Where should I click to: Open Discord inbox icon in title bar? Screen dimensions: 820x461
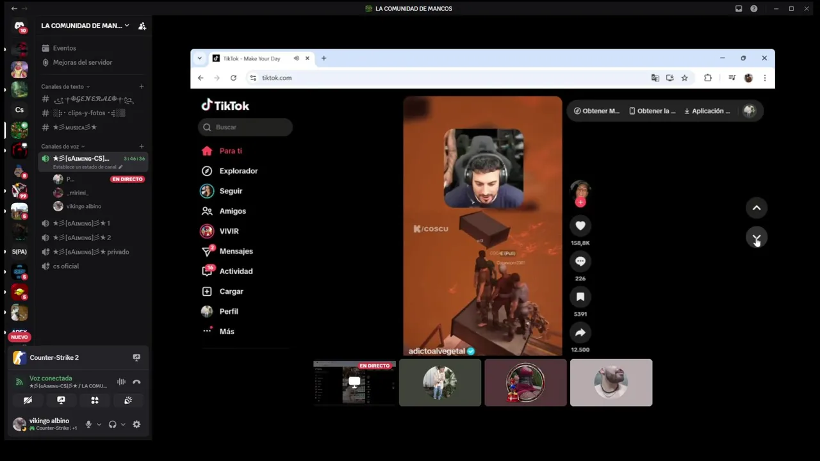739,8
